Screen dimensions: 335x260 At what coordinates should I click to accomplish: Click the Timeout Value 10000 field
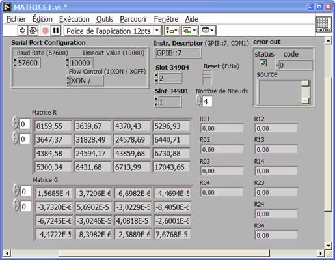pyautogui.click(x=81, y=63)
